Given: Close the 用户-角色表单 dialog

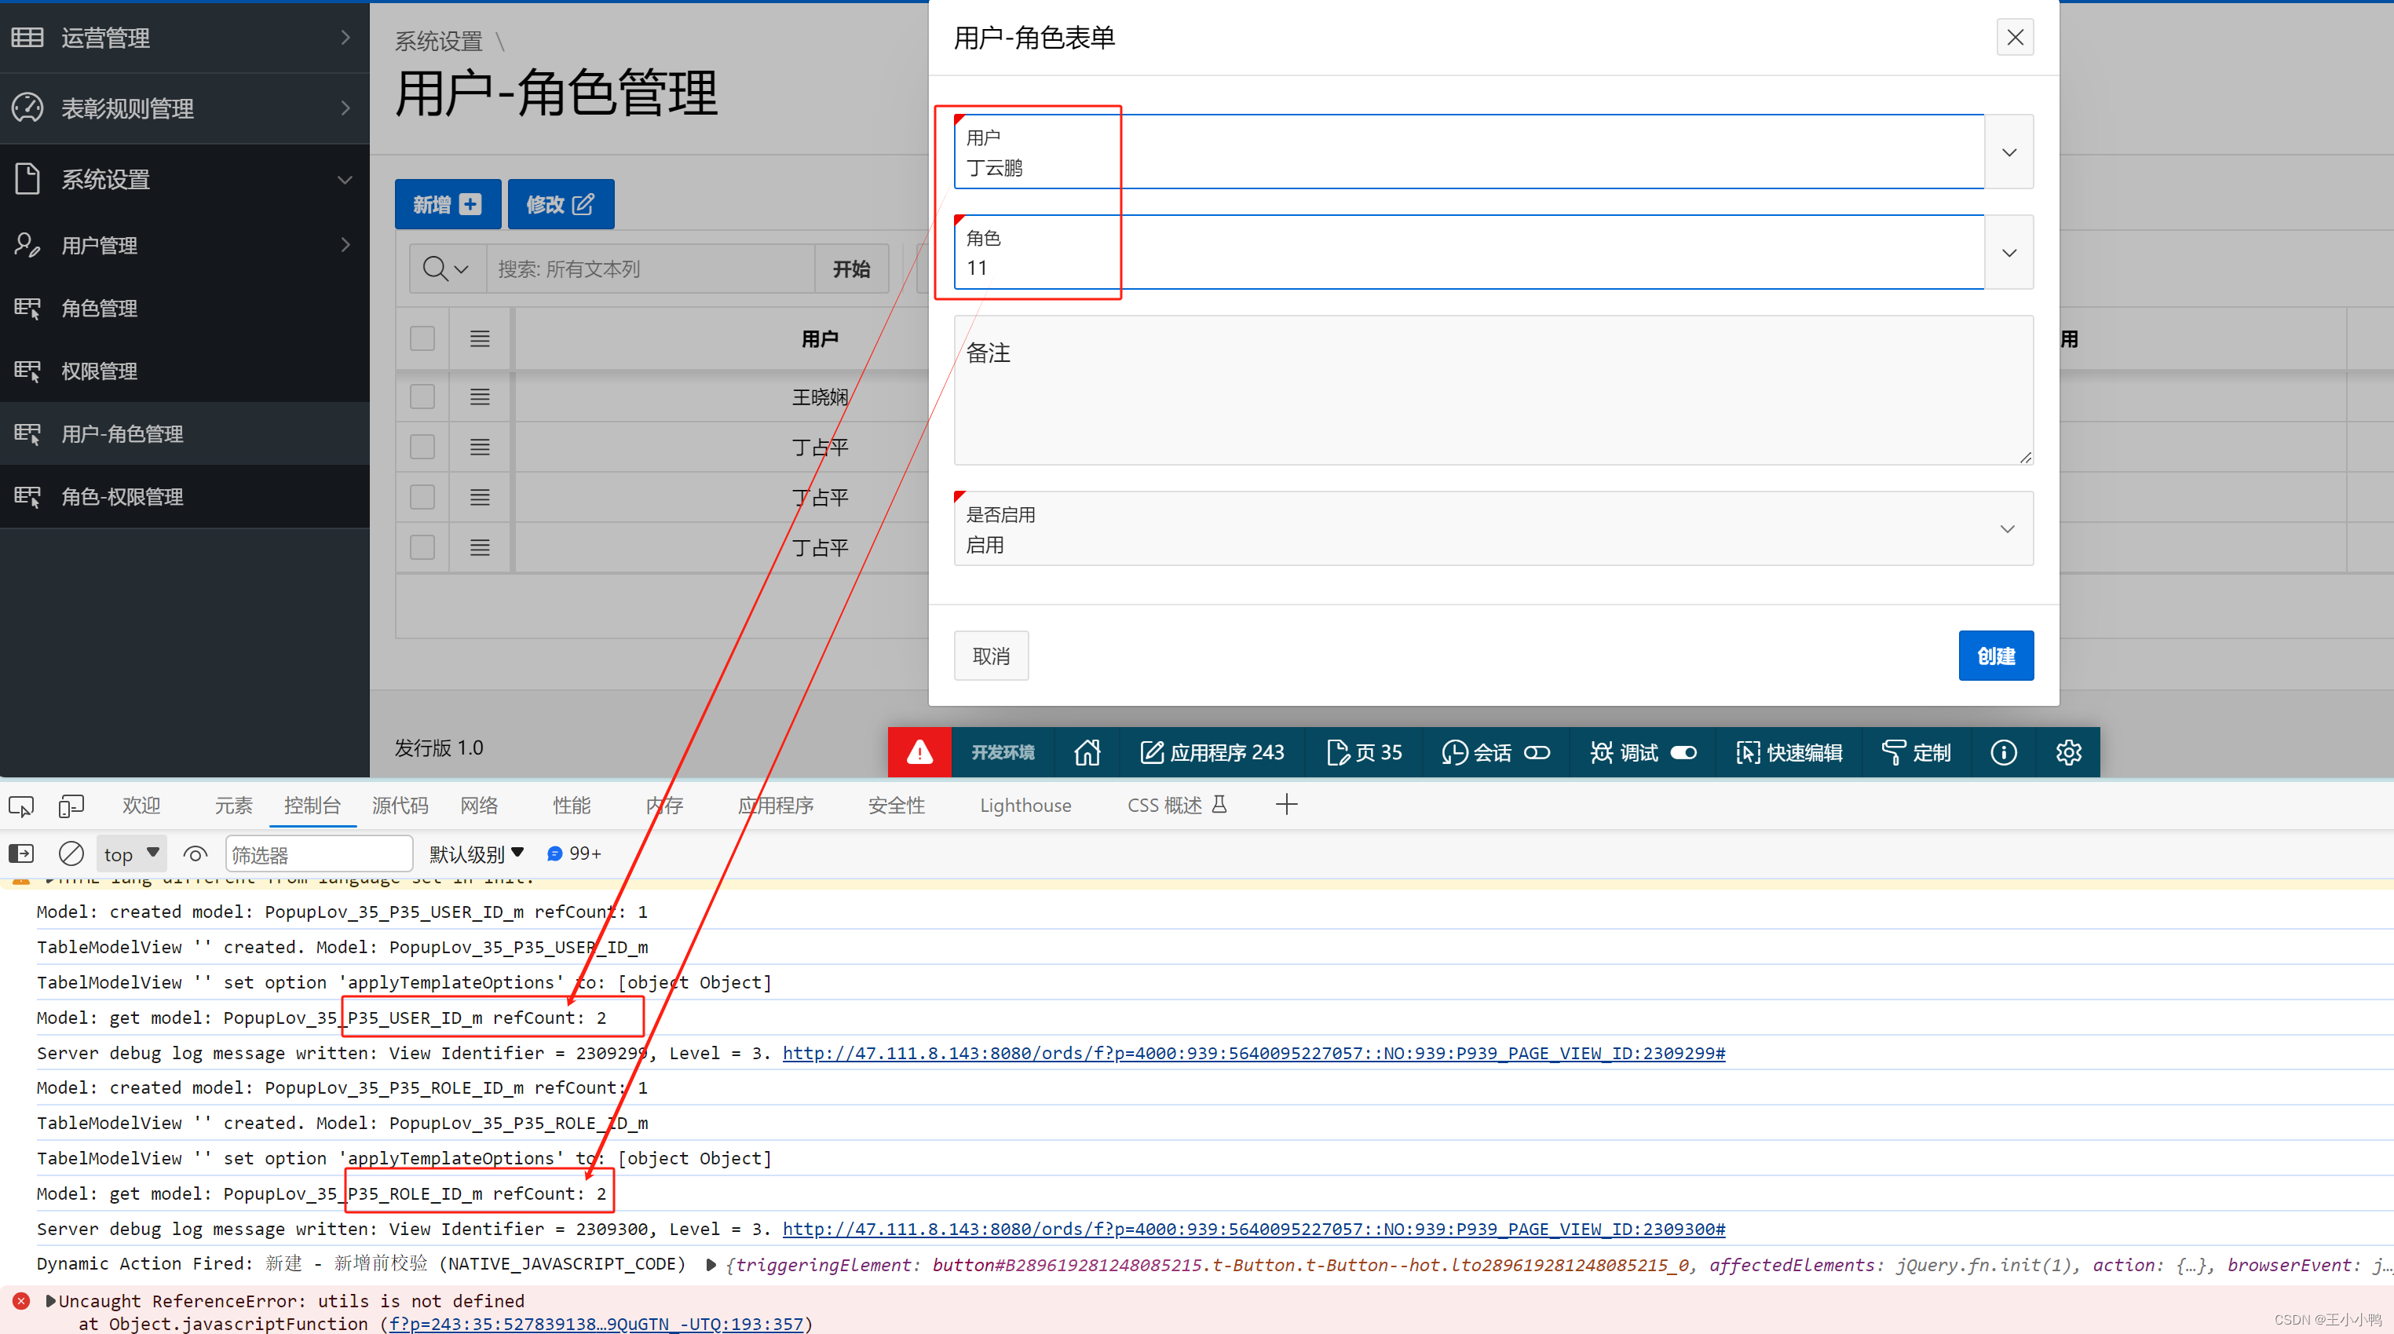Looking at the screenshot, I should point(2015,37).
